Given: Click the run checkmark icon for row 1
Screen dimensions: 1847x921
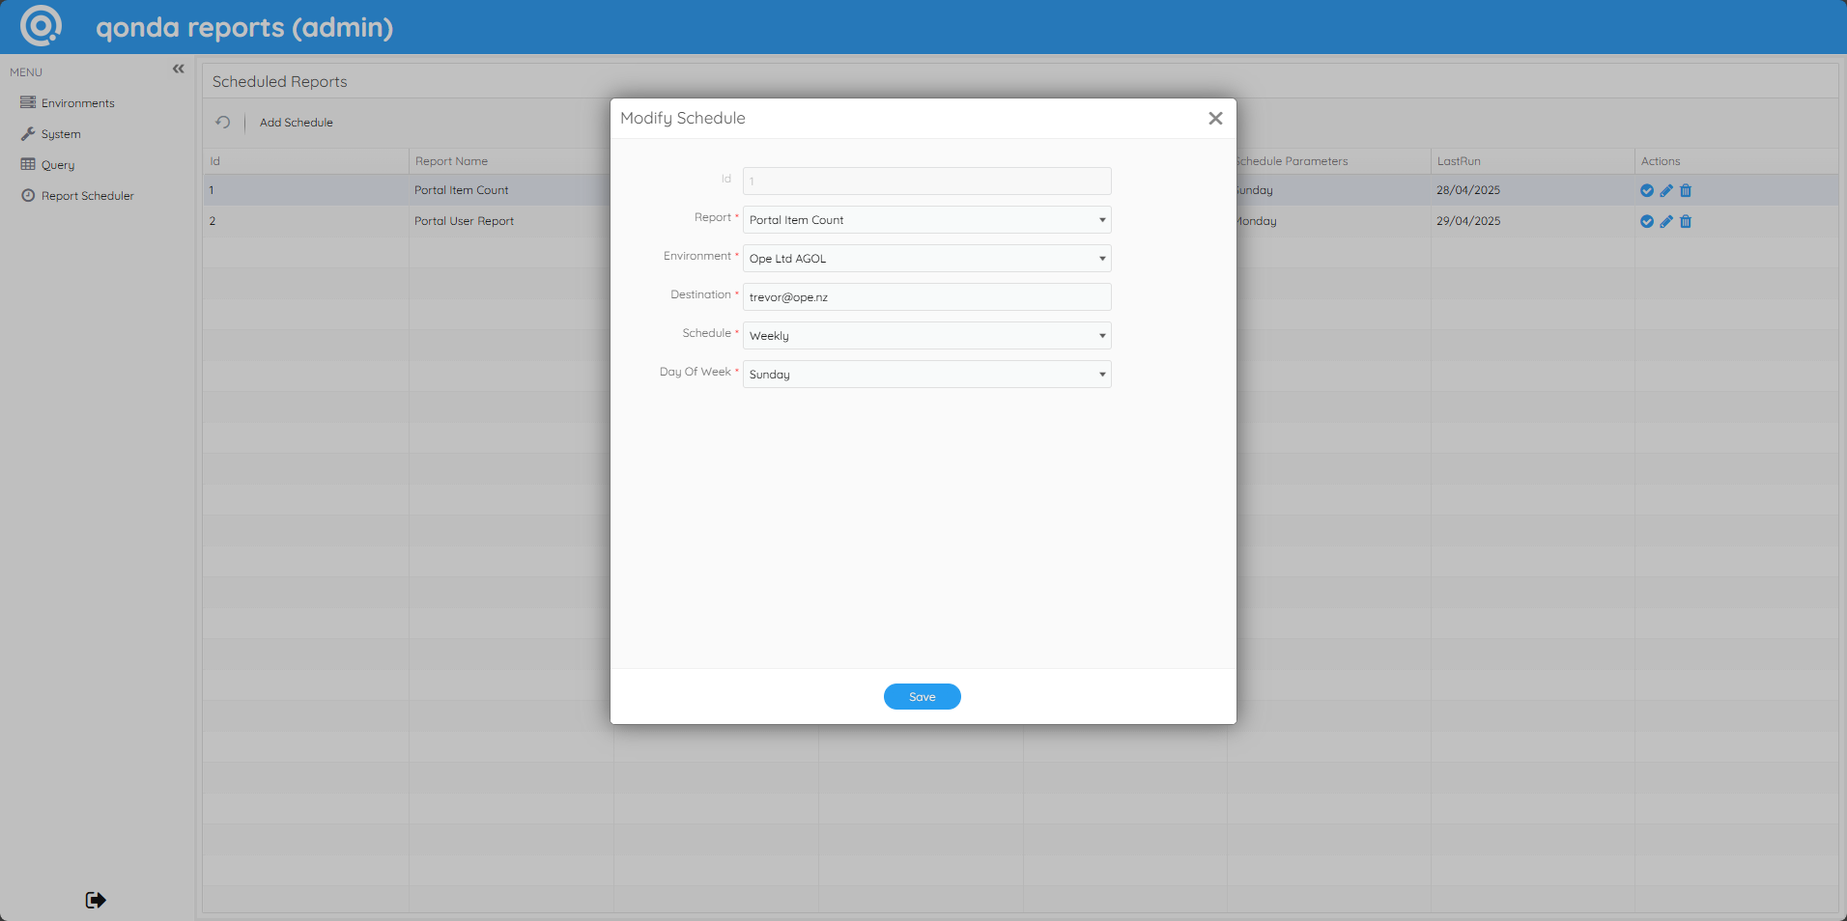Looking at the screenshot, I should 1647,190.
